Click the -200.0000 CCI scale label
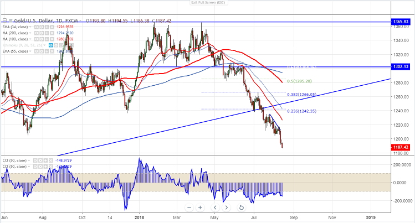 coord(402,201)
